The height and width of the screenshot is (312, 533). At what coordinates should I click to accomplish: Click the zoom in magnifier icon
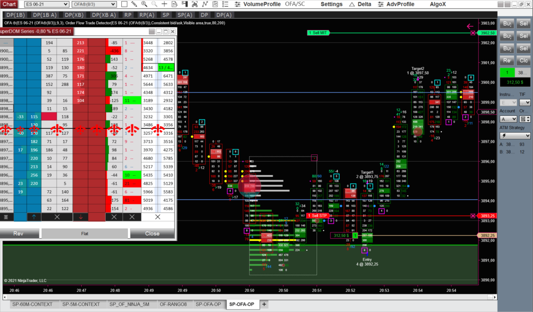click(144, 4)
